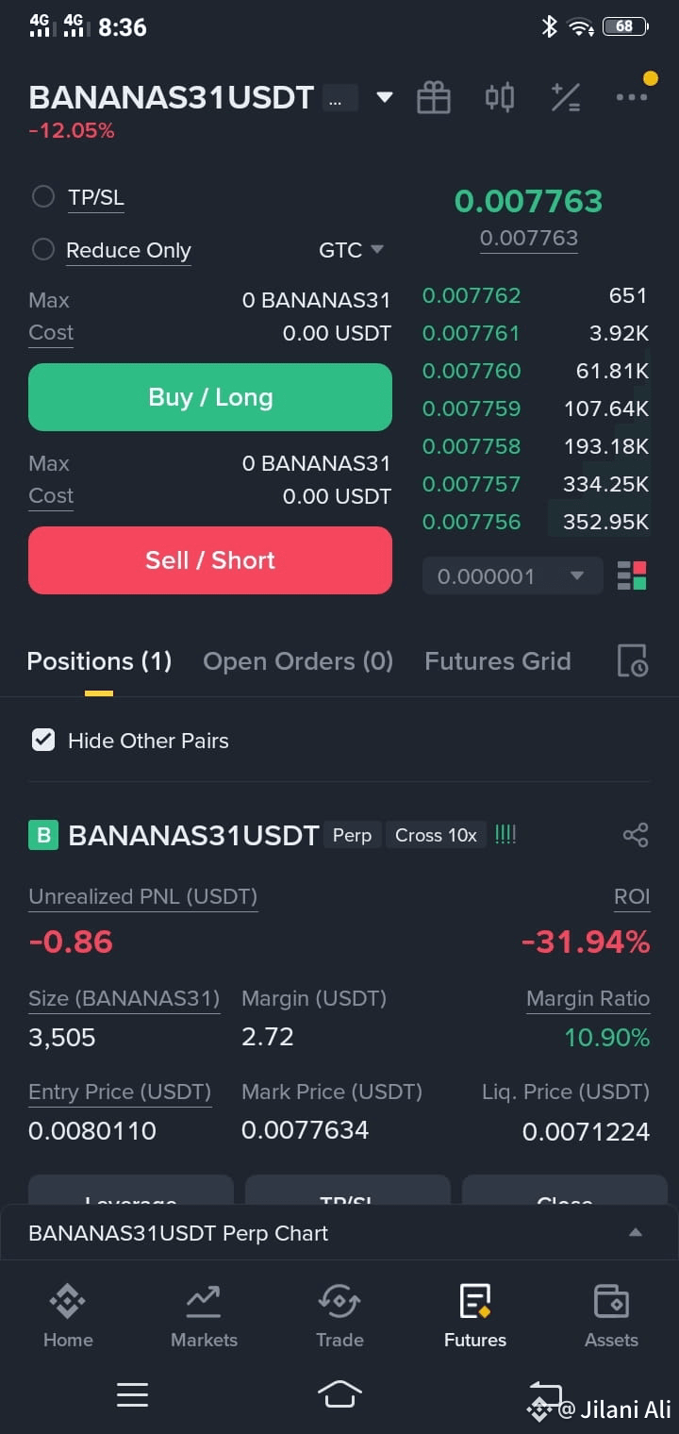Viewport: 679px width, 1434px height.
Task: Open the three-dot more options menu
Action: [x=632, y=97]
